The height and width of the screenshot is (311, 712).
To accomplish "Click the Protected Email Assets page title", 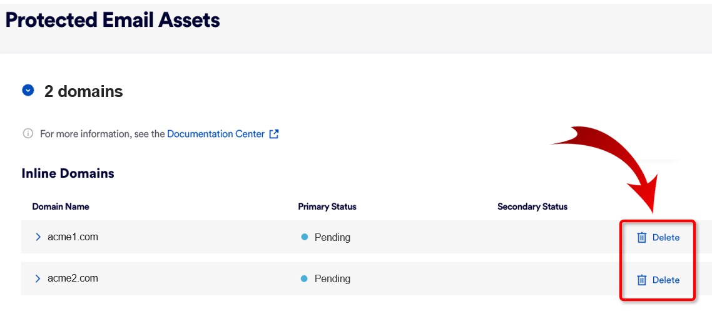I will point(113,20).
